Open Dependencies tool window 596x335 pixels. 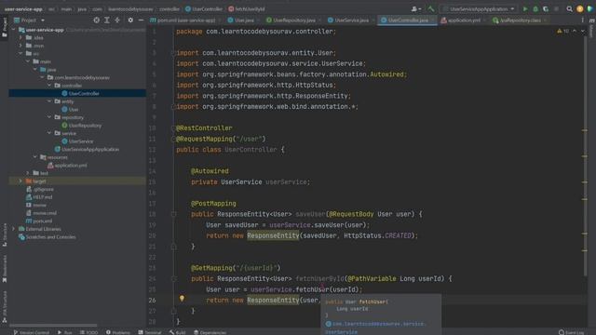click(x=210, y=332)
